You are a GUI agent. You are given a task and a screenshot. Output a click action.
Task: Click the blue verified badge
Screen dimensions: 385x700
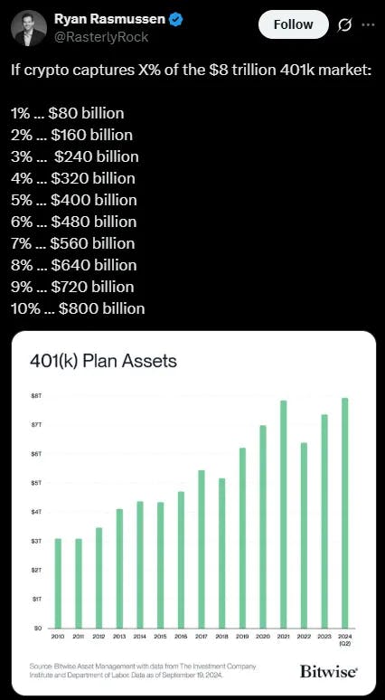pyautogui.click(x=176, y=19)
